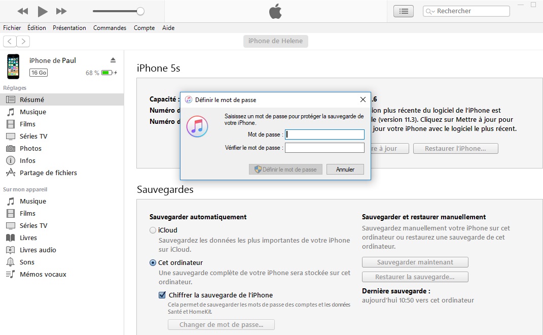Open the Photos camera icon item

coord(11,148)
